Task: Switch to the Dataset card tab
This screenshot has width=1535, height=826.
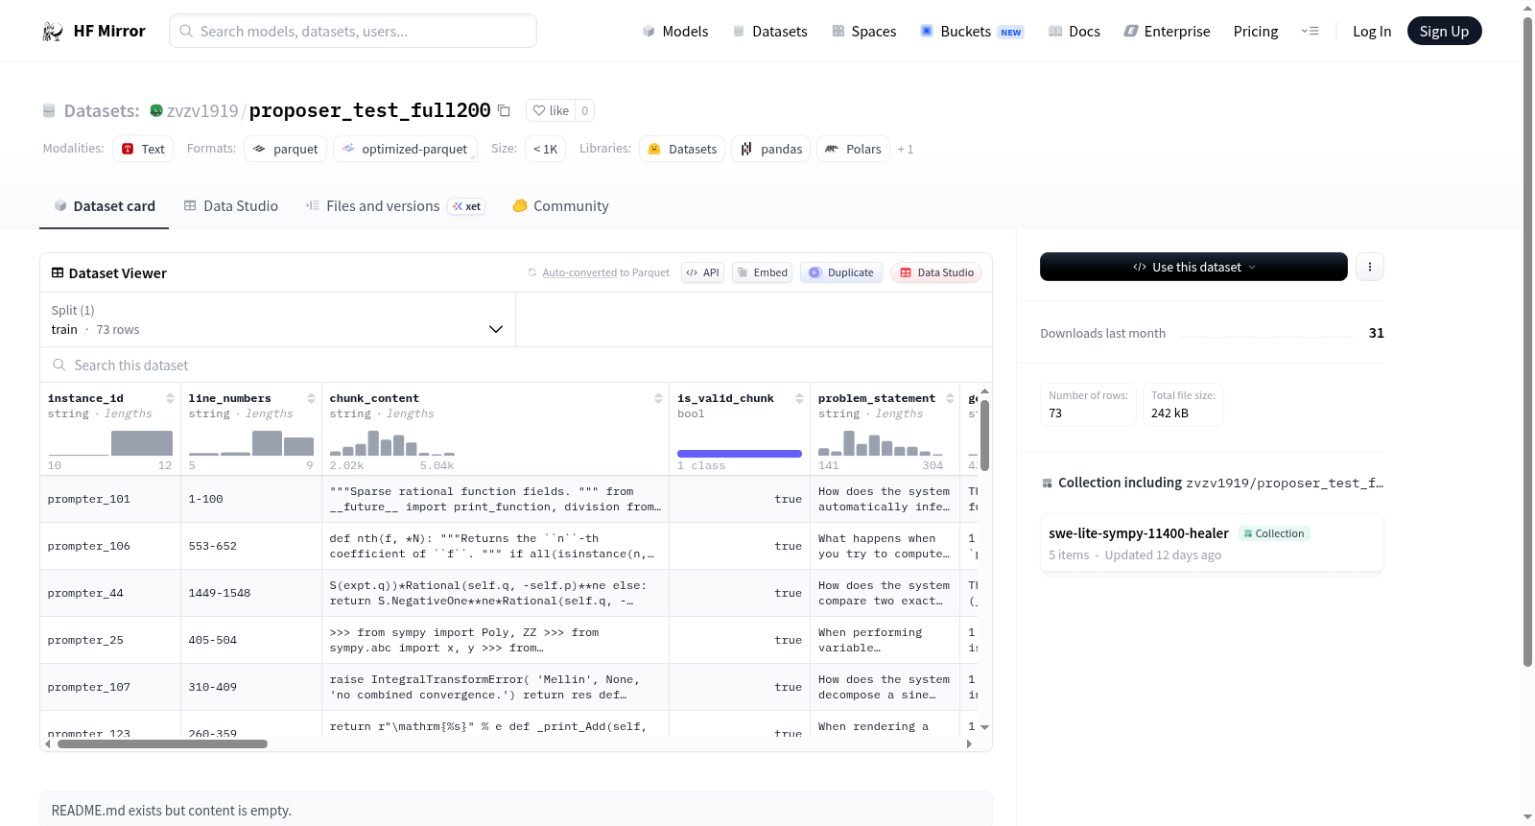Action: [x=104, y=205]
